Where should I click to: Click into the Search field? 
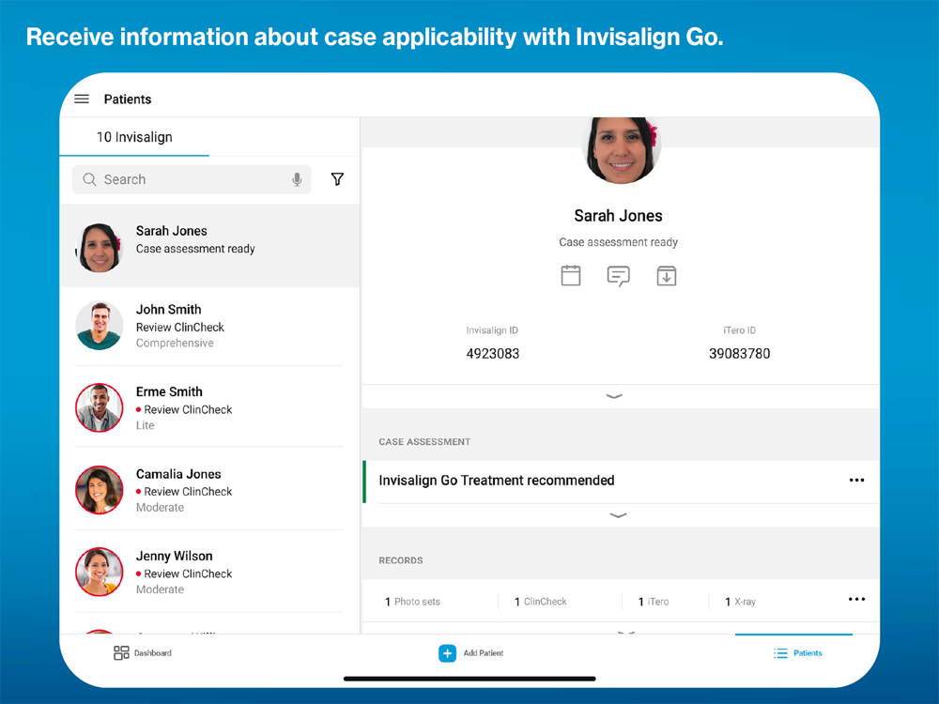(192, 179)
